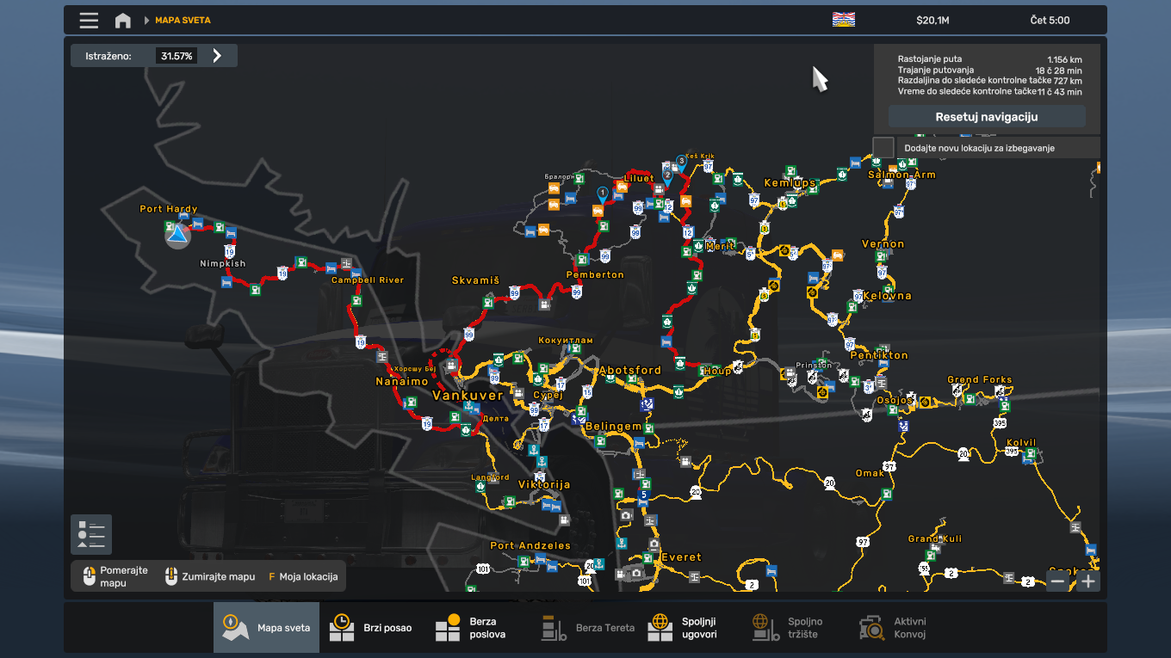Zoom in the map with plus button
The height and width of the screenshot is (658, 1171).
[1088, 581]
